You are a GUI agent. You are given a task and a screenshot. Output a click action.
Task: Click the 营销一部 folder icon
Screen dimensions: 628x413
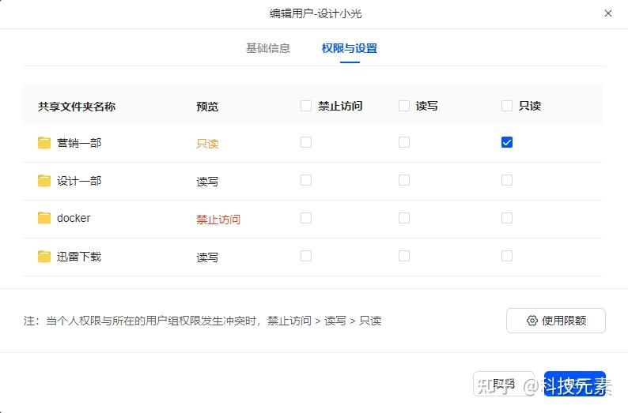(44, 143)
